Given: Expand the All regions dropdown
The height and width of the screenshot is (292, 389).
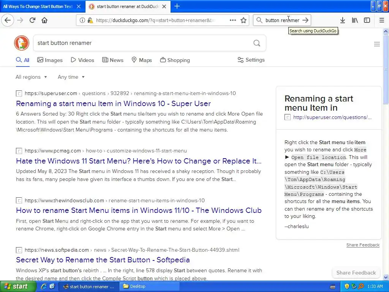Looking at the screenshot, I should [31, 77].
